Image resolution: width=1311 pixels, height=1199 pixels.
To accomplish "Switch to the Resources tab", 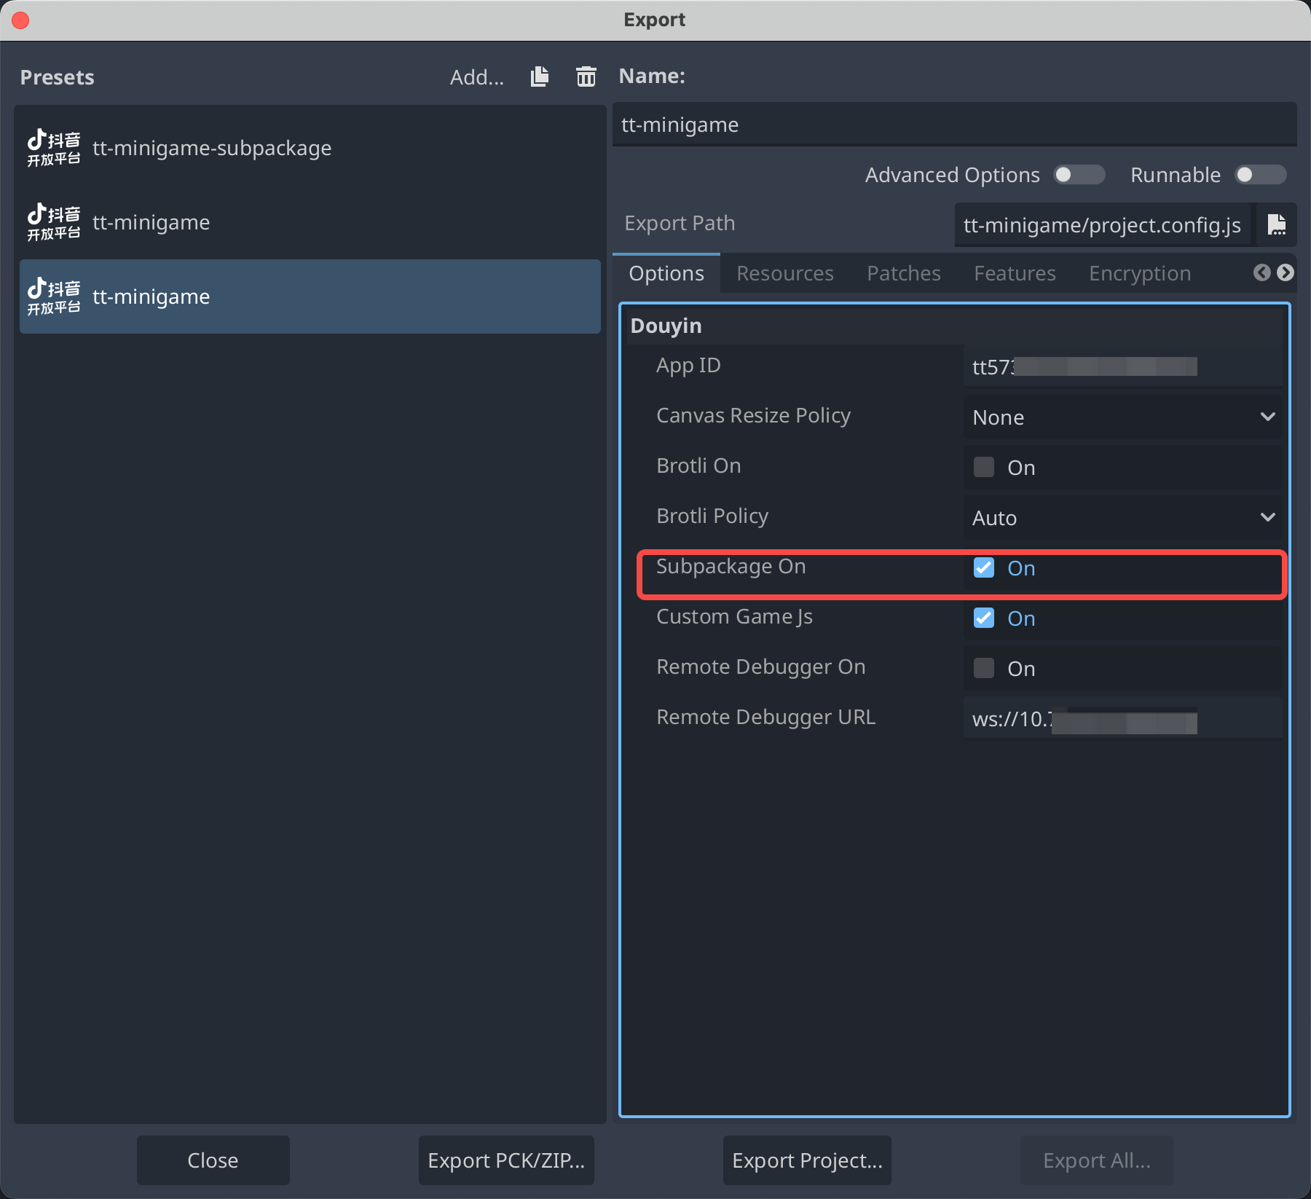I will [x=784, y=273].
